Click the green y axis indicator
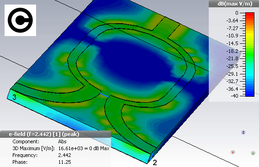259x167 pixels. point(253,153)
